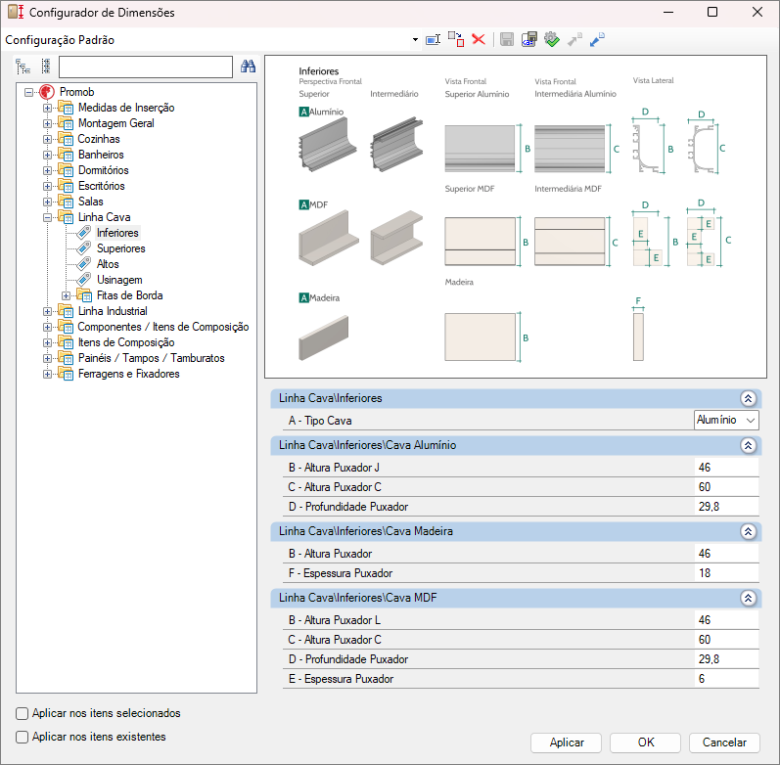Click the blue arrow import icon
The image size is (780, 765).
tap(597, 39)
